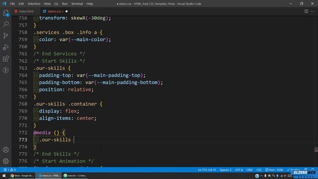Screen dimensions: 318x179
Task: Open the Go menu
Action: (56, 3)
